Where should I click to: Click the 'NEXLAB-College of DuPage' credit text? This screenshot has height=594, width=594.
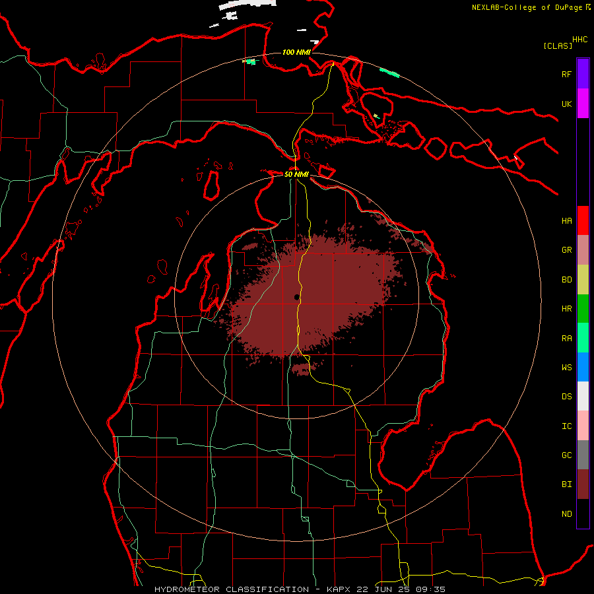(x=527, y=7)
